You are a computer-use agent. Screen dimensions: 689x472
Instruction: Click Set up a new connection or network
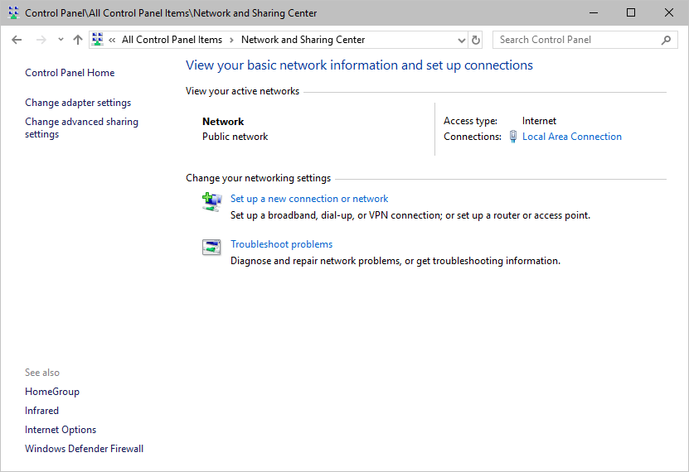[x=309, y=199]
